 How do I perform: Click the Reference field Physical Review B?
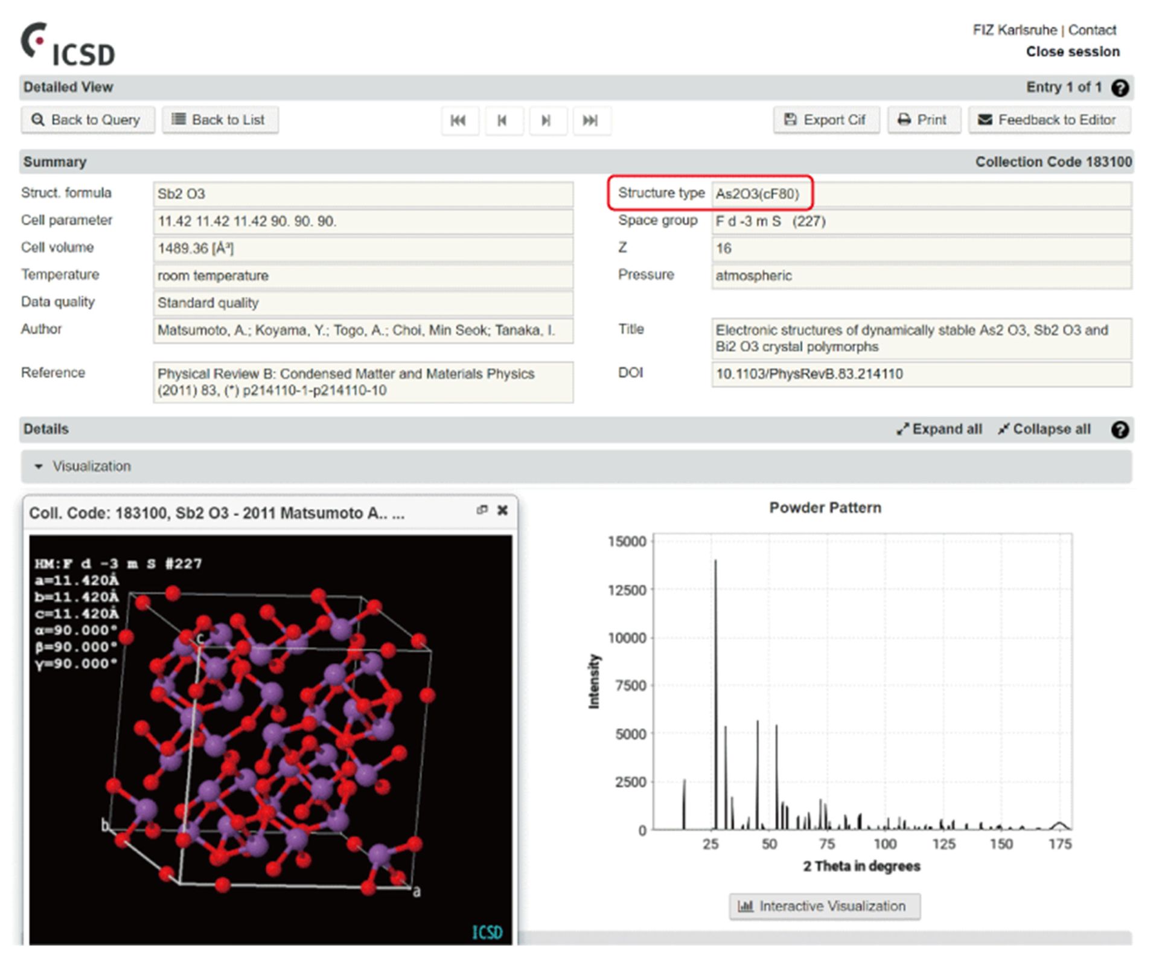tap(363, 382)
